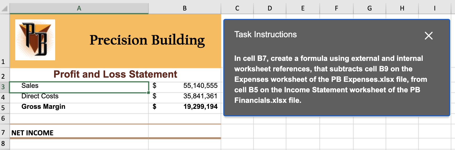The height and width of the screenshot is (150, 455).
Task: Select column B header
Action: pyautogui.click(x=185, y=8)
